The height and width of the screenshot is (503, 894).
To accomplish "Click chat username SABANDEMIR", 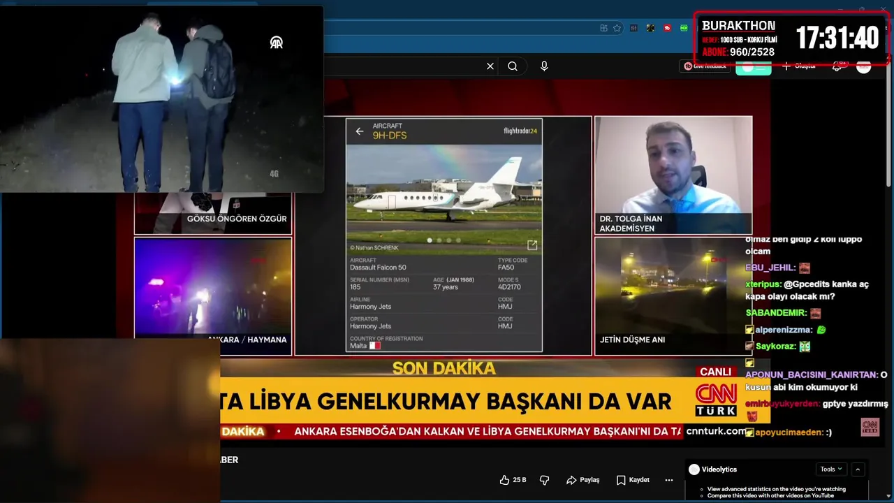I will (x=776, y=313).
